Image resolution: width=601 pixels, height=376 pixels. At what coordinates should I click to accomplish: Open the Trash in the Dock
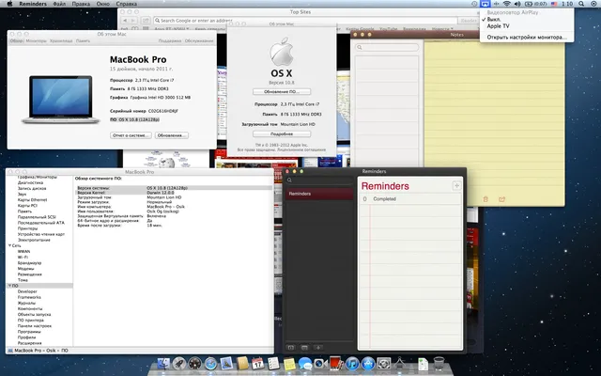pos(439,363)
